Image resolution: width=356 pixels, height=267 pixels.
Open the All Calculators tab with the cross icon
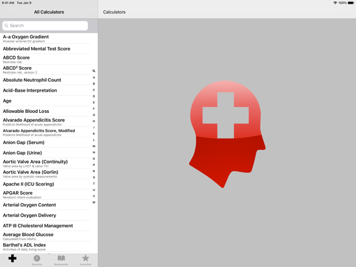tap(12, 259)
